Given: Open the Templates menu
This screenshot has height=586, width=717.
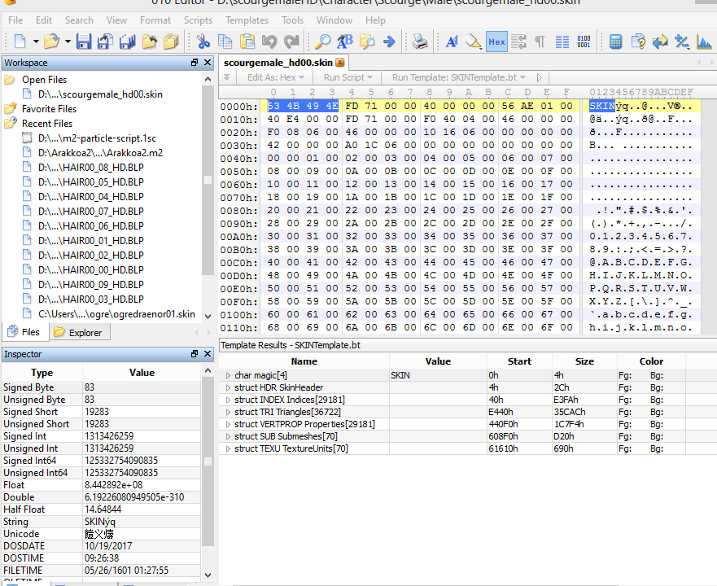Looking at the screenshot, I should (247, 20).
